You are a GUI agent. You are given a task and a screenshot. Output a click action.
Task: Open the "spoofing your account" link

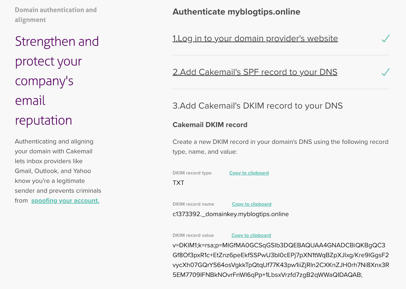coord(65,201)
